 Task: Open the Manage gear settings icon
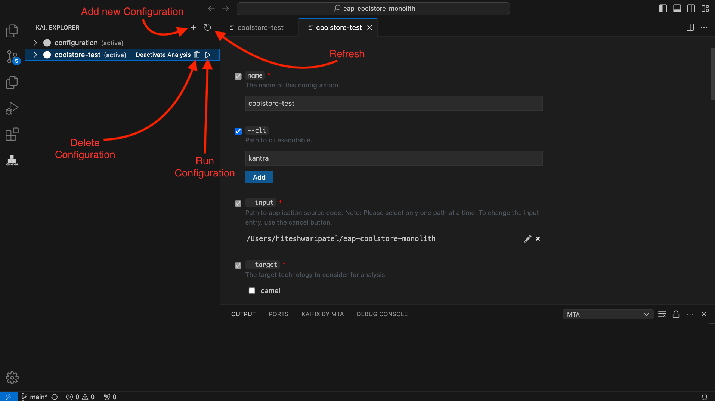(12, 377)
